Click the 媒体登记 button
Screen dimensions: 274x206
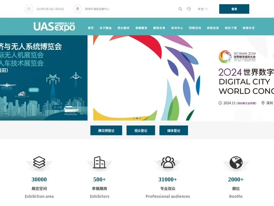(x=174, y=130)
